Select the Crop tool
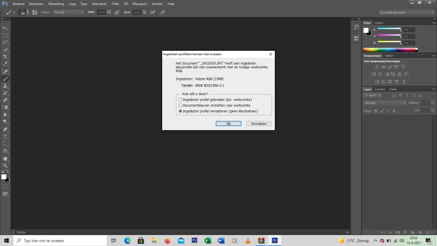Viewport: 437px width, 246px height. pyautogui.click(x=5, y=57)
